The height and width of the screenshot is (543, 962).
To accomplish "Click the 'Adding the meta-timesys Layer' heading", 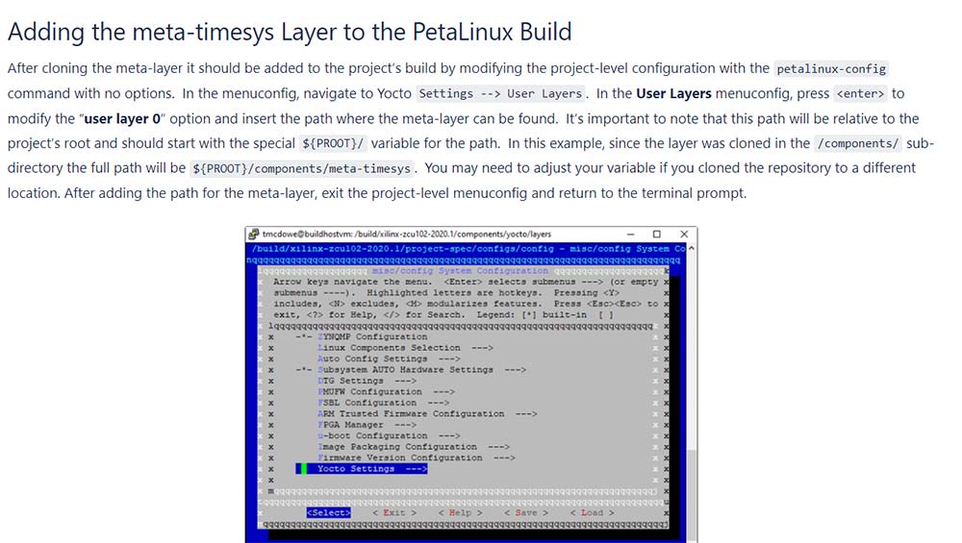I will pos(290,32).
